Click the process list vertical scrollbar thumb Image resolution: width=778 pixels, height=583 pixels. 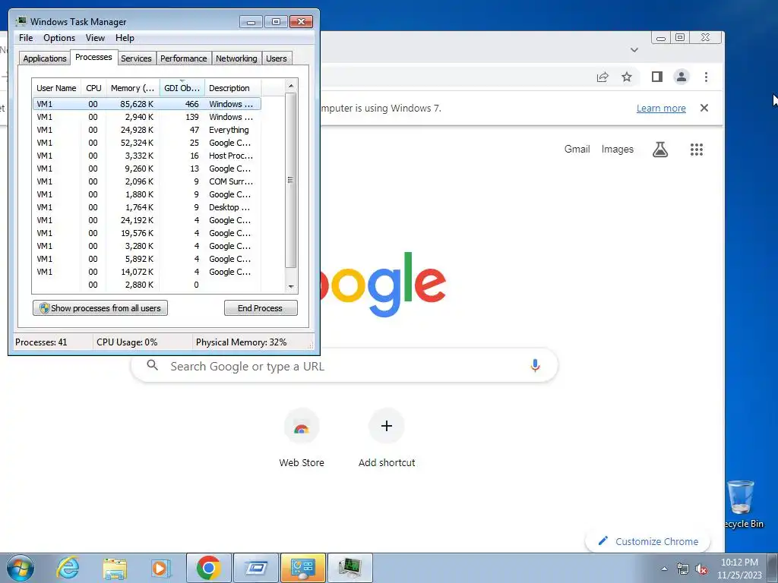(291, 180)
